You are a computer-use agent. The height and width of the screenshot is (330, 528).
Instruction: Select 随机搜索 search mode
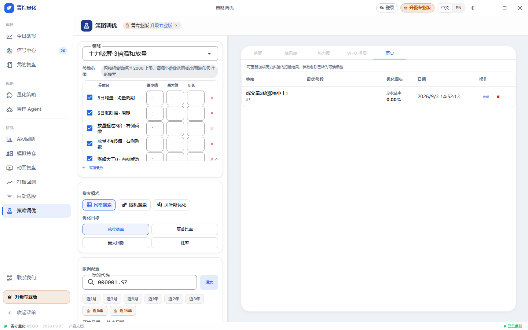[134, 205]
